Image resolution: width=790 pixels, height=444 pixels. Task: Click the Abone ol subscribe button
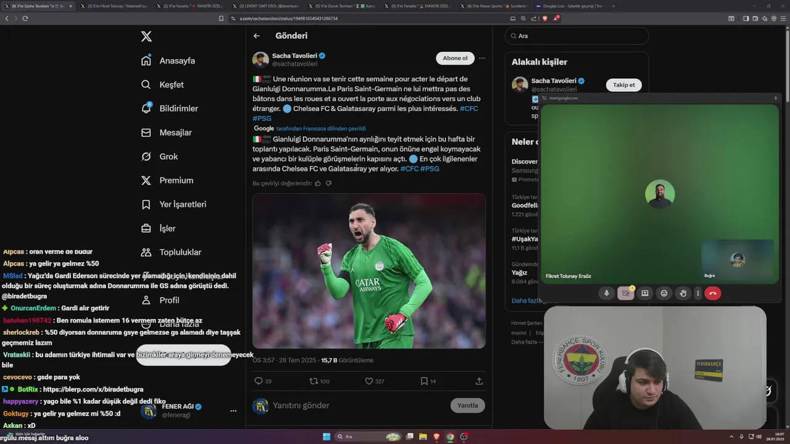[455, 58]
